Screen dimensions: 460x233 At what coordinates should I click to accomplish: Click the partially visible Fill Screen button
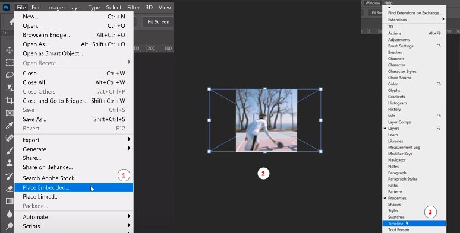(x=376, y=13)
